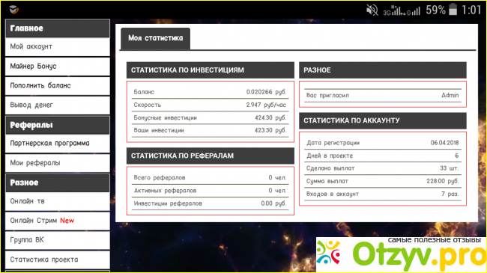Click the Рефералы section header
Screen dimensions: 487x273
[x=58, y=126]
